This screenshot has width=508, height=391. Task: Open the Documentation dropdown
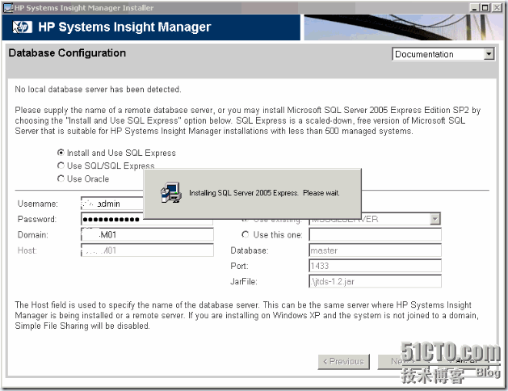pyautogui.click(x=443, y=54)
